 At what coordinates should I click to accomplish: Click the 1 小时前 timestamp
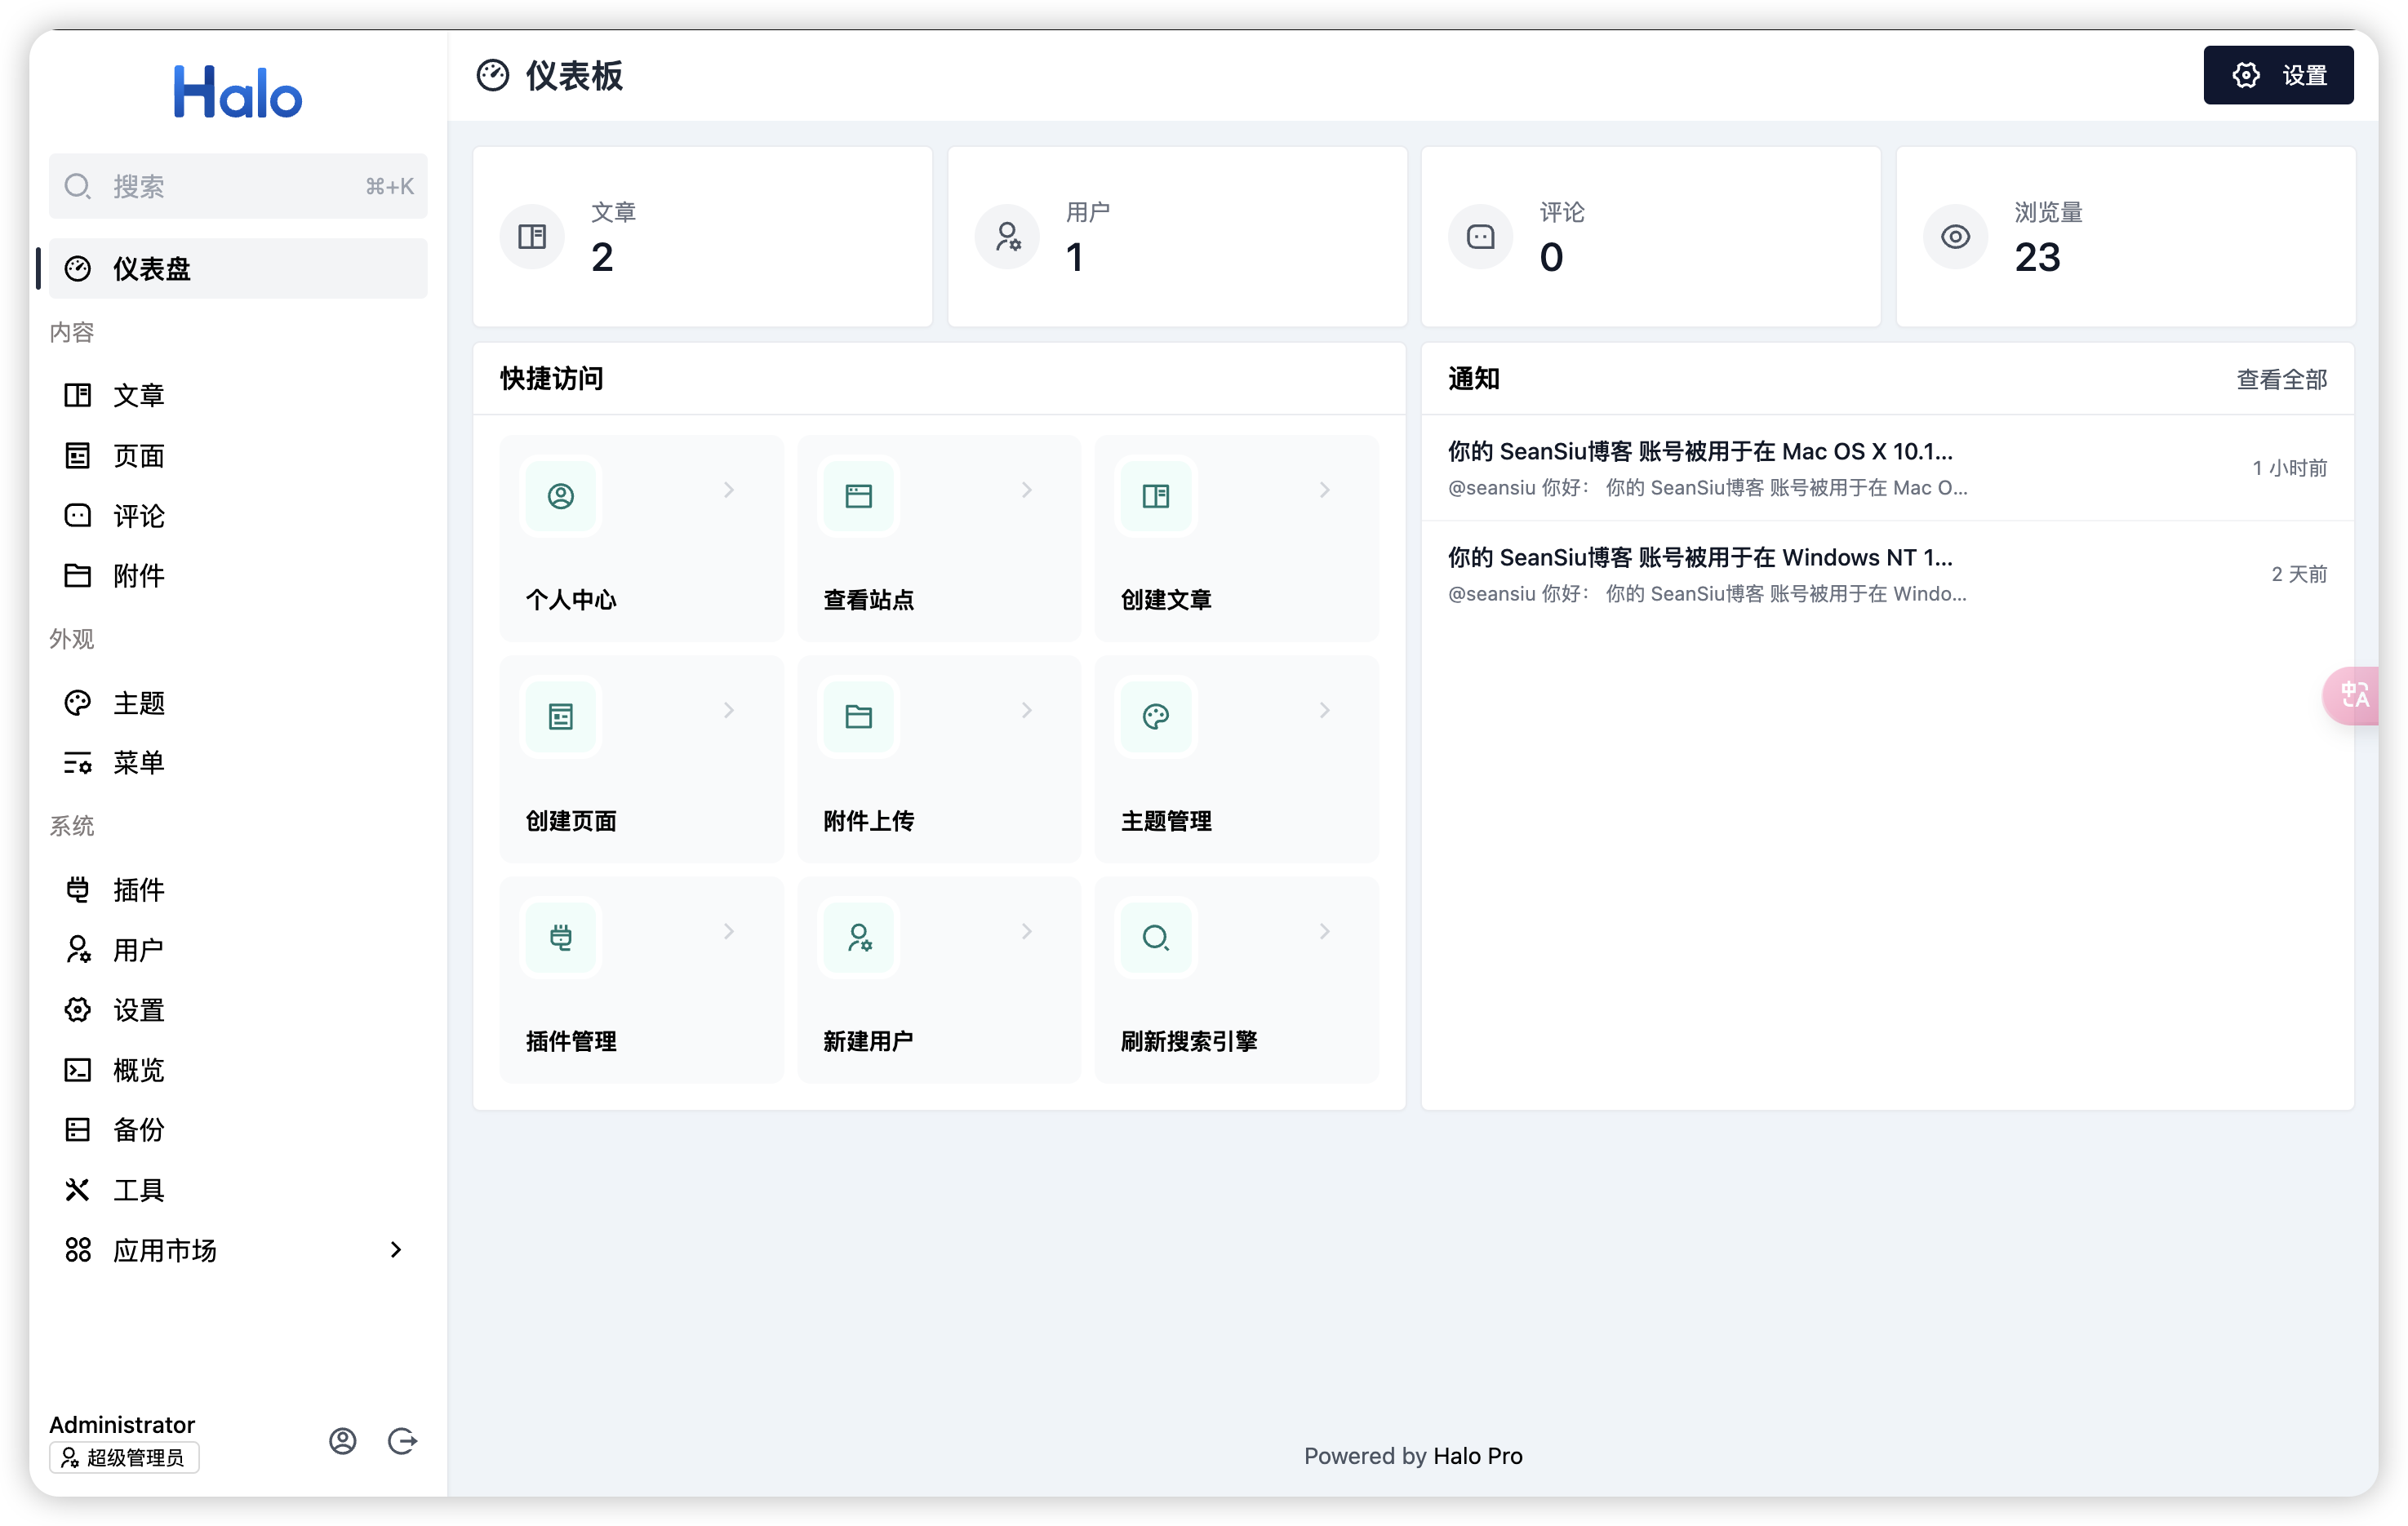(2290, 468)
